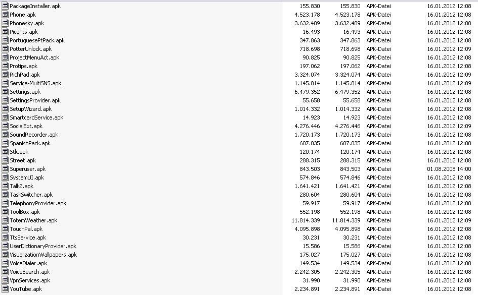Screen dimensions: 478x295
Task: Select the file name SpanishPack.apk
Action: (30, 143)
